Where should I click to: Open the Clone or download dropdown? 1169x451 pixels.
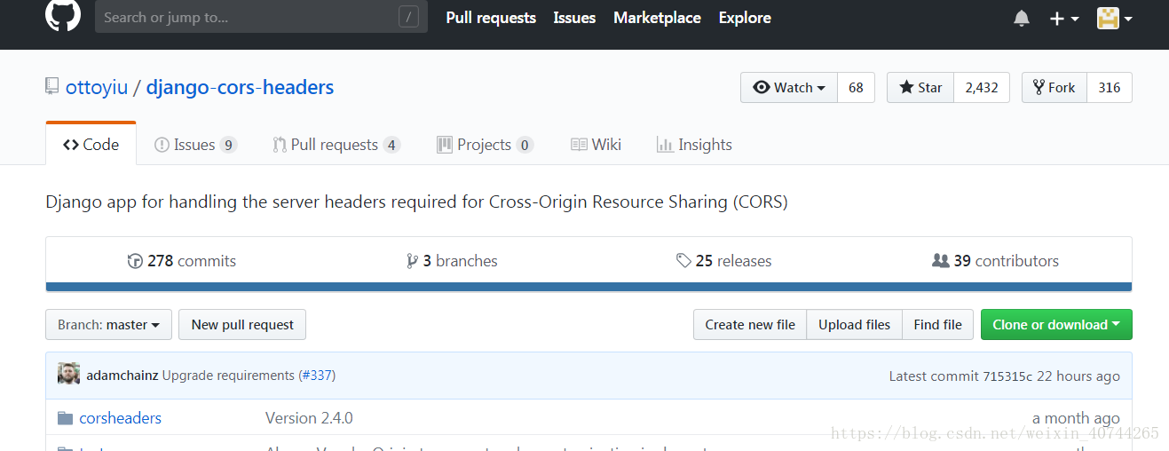1056,325
